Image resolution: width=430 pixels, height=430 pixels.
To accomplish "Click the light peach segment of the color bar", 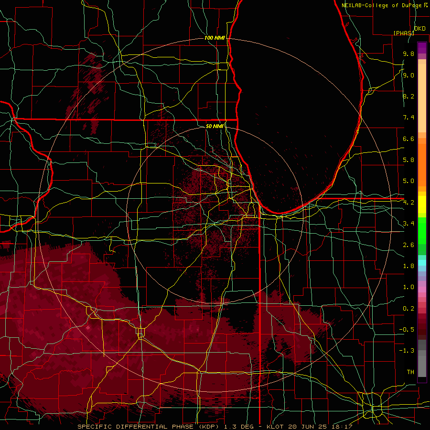I will pos(422,98).
